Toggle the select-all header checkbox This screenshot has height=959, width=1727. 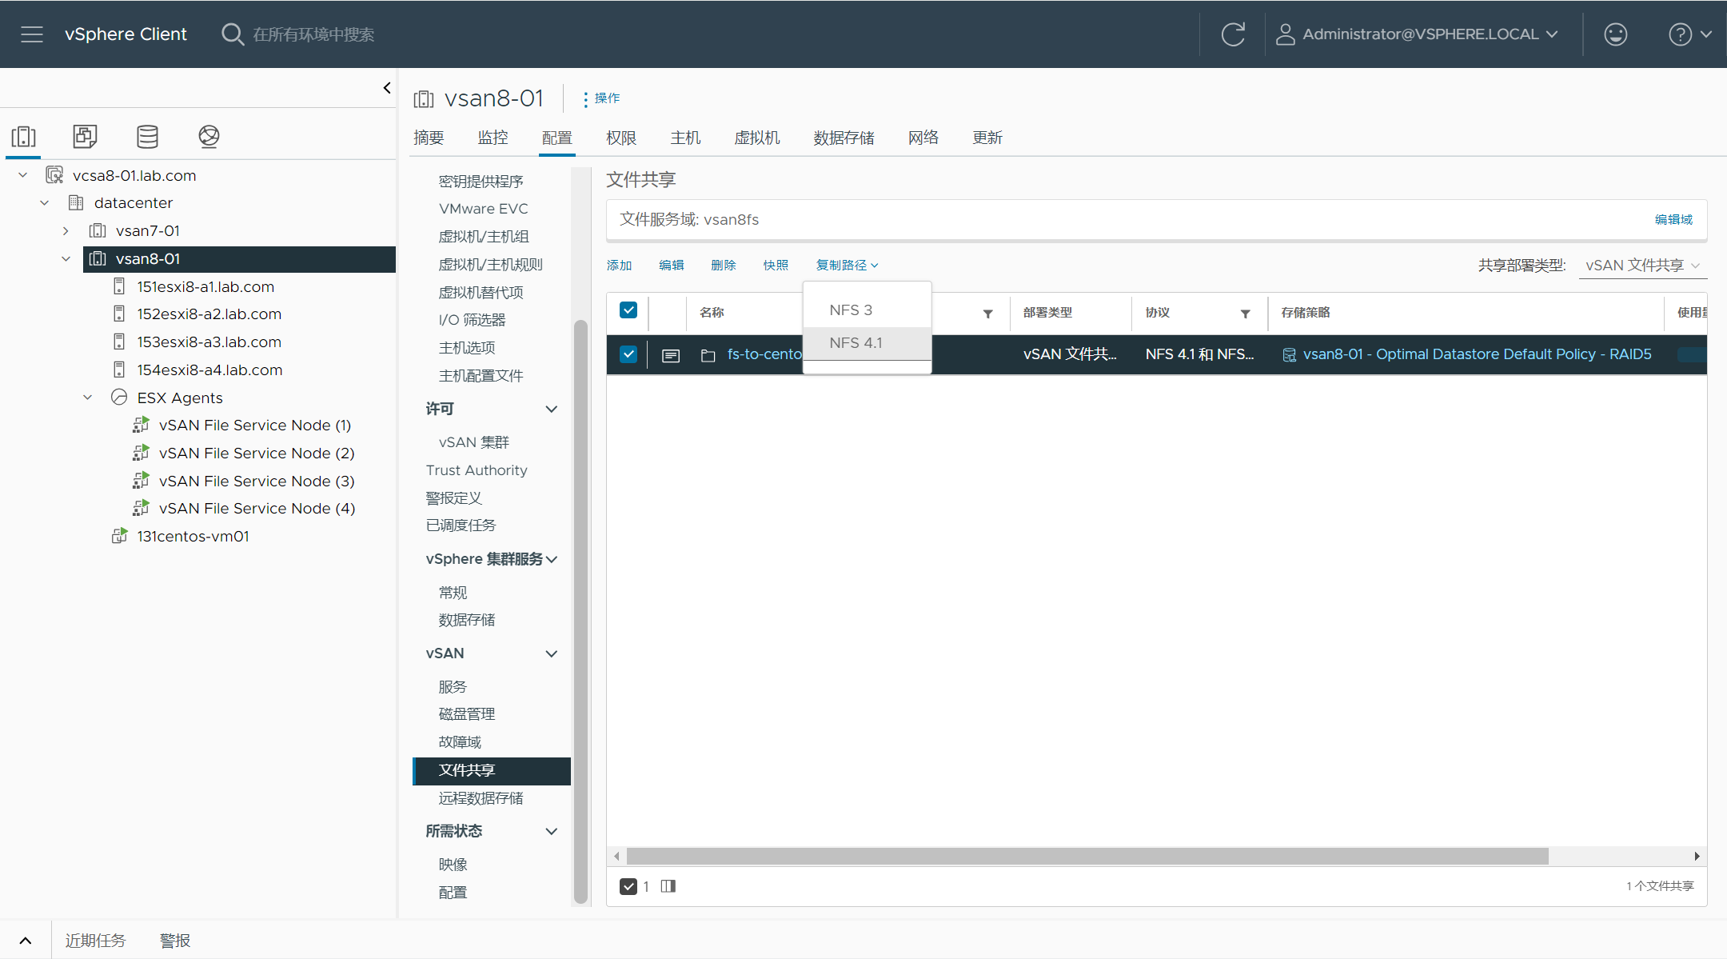tap(628, 310)
